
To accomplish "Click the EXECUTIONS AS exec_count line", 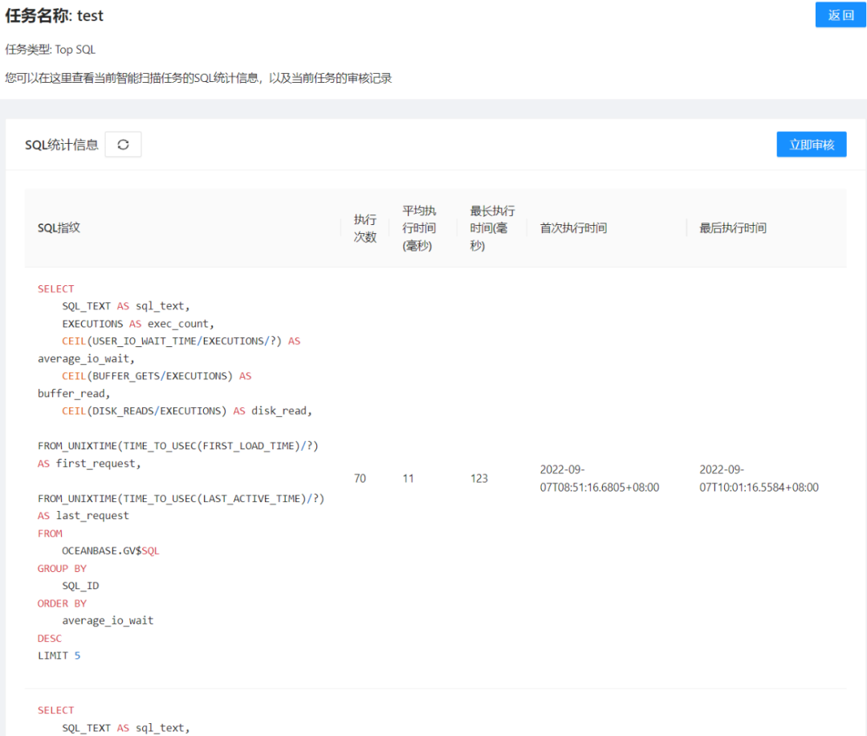I will [138, 324].
